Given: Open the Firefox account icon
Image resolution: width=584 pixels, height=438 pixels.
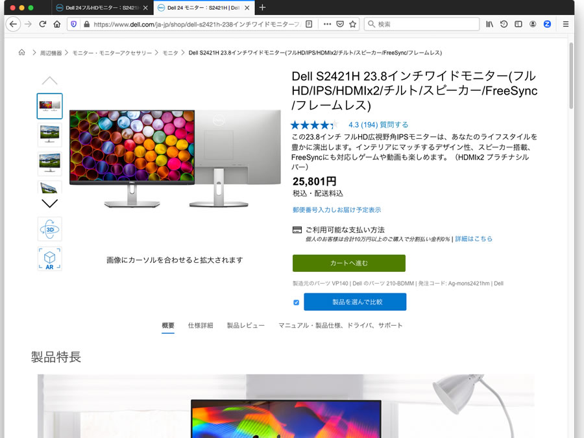Looking at the screenshot, I should tap(533, 24).
